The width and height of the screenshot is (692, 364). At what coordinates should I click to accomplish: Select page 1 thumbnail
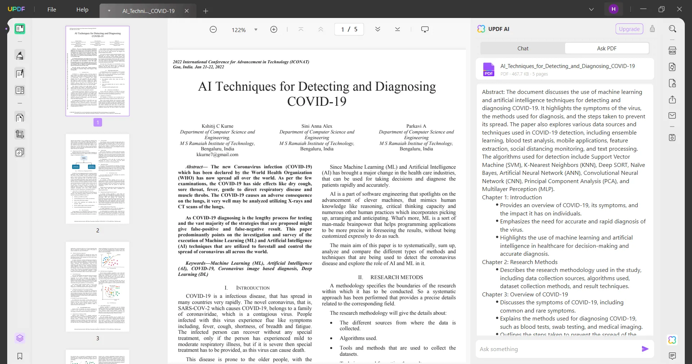pyautogui.click(x=97, y=71)
